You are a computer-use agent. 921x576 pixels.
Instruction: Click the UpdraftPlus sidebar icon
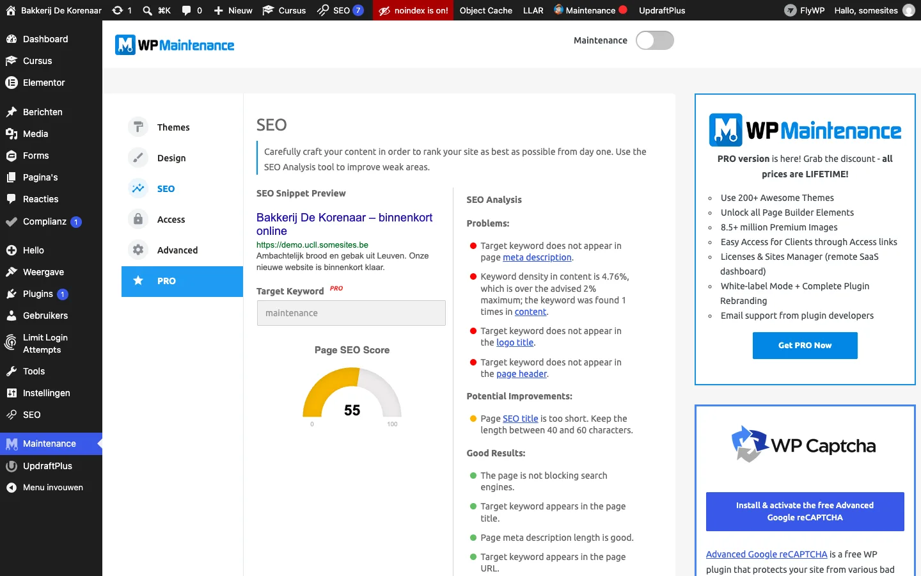tap(11, 466)
